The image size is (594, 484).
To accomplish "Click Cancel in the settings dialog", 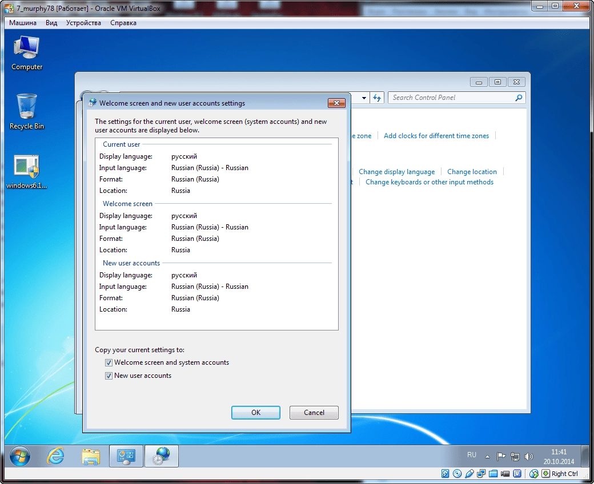I will [314, 413].
